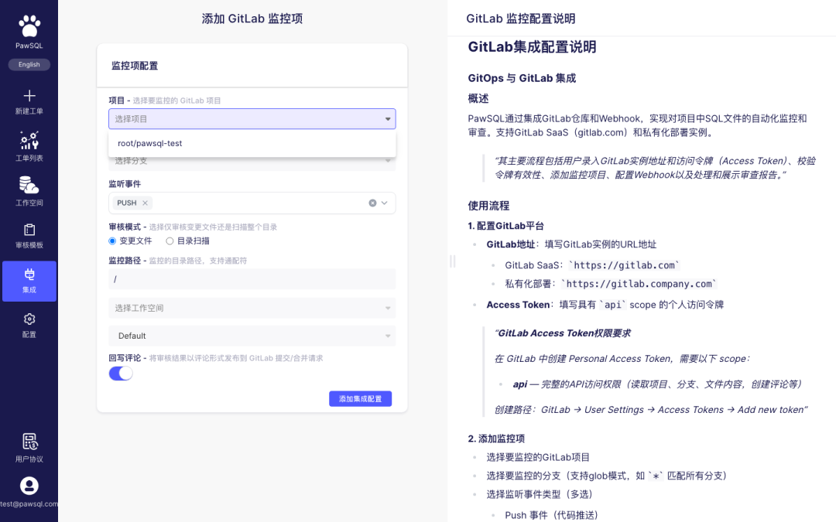Open the 用户协议 document icon
Image resolution: width=836 pixels, height=522 pixels.
pos(29,442)
